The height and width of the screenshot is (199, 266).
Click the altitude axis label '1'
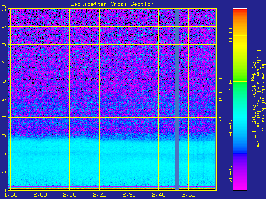click(4, 172)
